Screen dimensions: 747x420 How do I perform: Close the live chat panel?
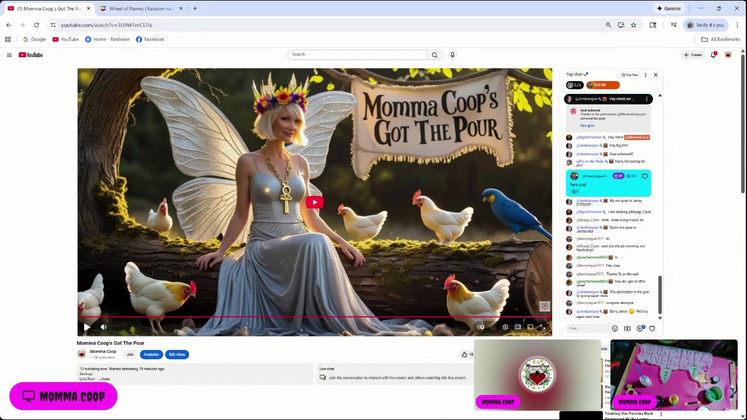655,75
